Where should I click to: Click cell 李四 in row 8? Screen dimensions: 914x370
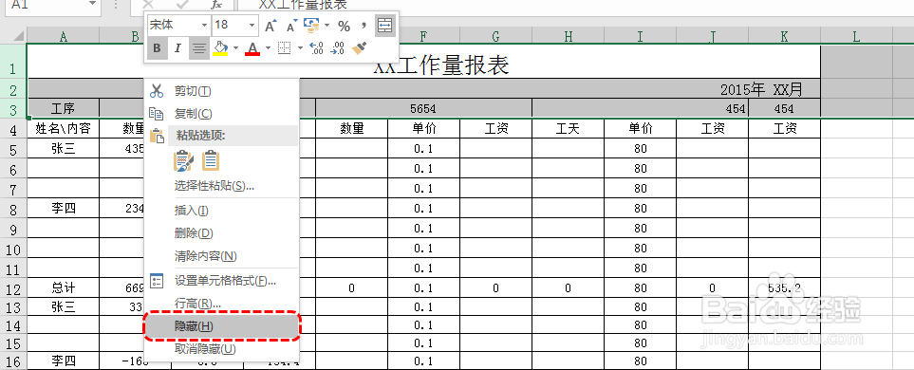click(x=63, y=208)
